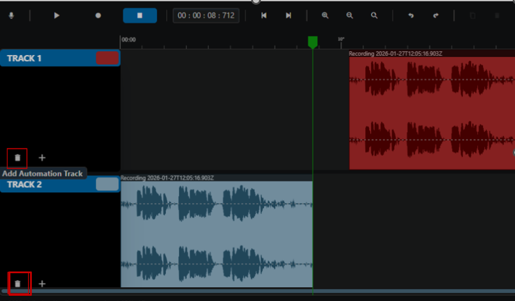Click the round record button

click(x=98, y=16)
